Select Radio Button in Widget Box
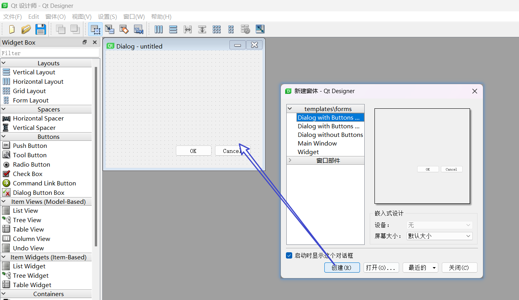This screenshot has height=300, width=519. click(x=31, y=164)
